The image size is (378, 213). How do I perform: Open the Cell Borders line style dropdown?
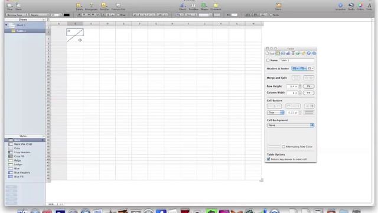pos(275,112)
